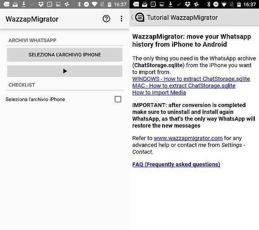Tap the battery icon in left status bar
Viewport: 259px width, 230px height.
point(110,4)
